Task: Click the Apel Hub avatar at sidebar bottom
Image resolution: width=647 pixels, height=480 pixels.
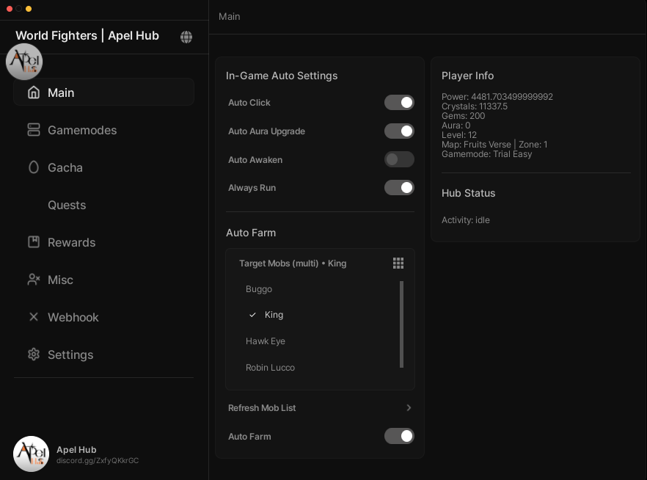Action: (x=31, y=454)
